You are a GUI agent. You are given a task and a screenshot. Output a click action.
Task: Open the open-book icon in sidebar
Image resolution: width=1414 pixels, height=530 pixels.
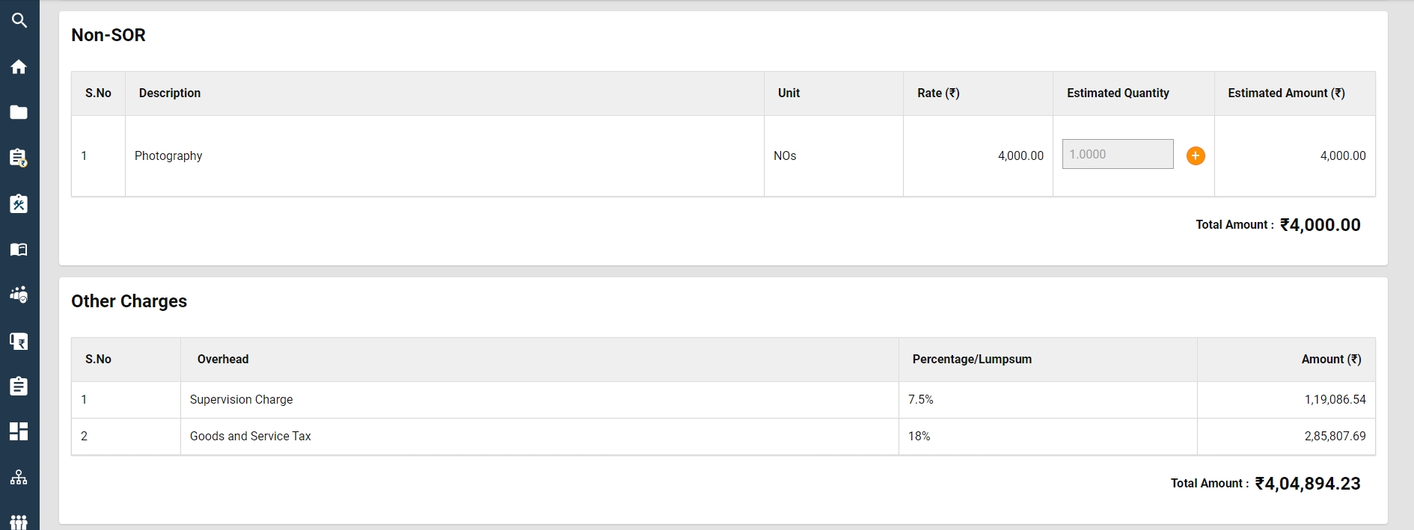[x=19, y=250]
